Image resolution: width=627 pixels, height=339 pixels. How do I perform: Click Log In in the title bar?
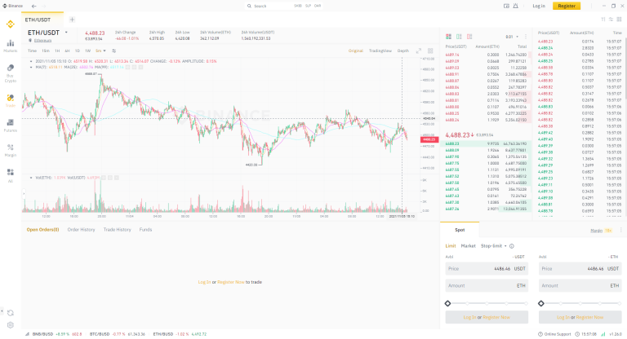click(539, 6)
